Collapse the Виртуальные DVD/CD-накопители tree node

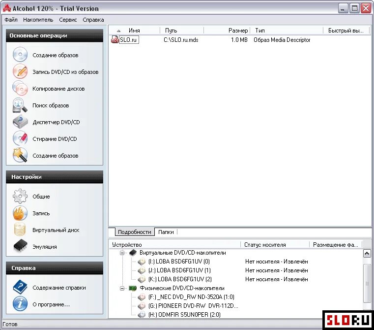click(122, 253)
